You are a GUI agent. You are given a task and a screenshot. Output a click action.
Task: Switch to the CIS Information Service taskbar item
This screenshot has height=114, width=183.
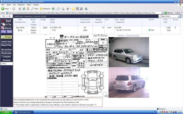pos(23,112)
